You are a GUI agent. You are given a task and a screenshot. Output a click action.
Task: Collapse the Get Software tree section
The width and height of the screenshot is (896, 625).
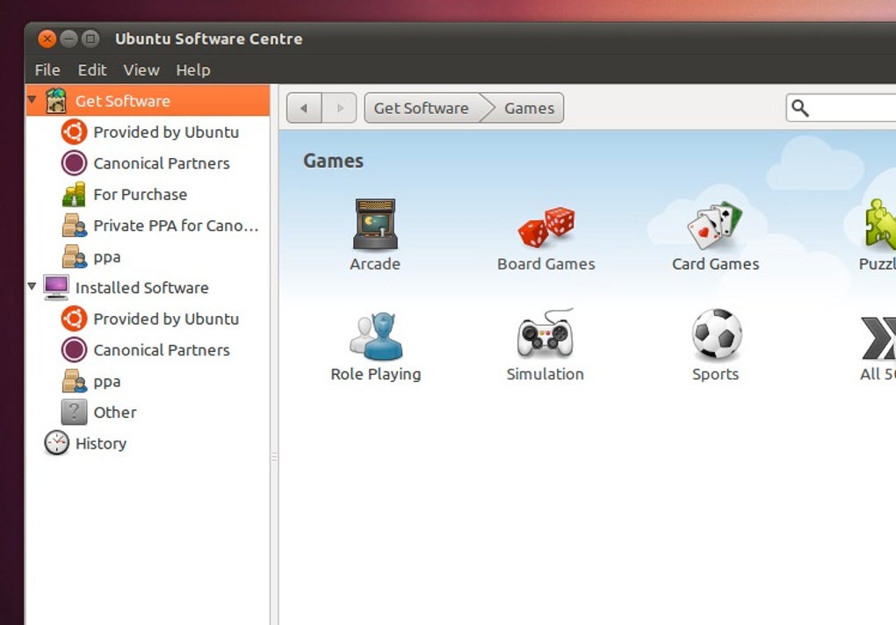click(x=32, y=100)
